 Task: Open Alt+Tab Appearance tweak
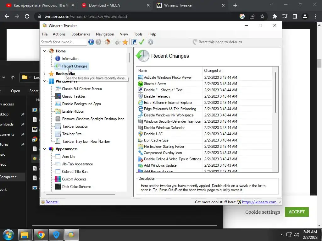tap(77, 164)
